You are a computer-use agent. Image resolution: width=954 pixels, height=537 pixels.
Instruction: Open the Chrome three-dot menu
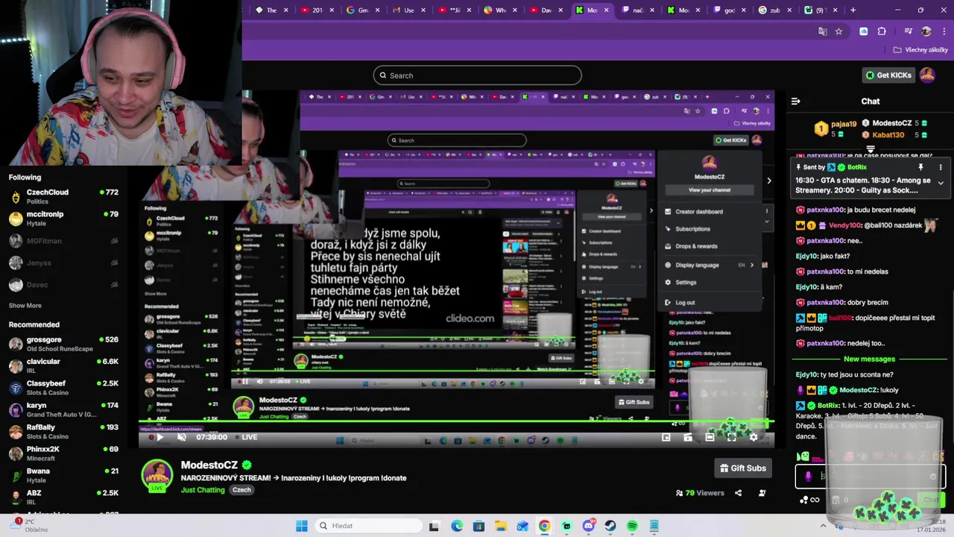(x=944, y=31)
